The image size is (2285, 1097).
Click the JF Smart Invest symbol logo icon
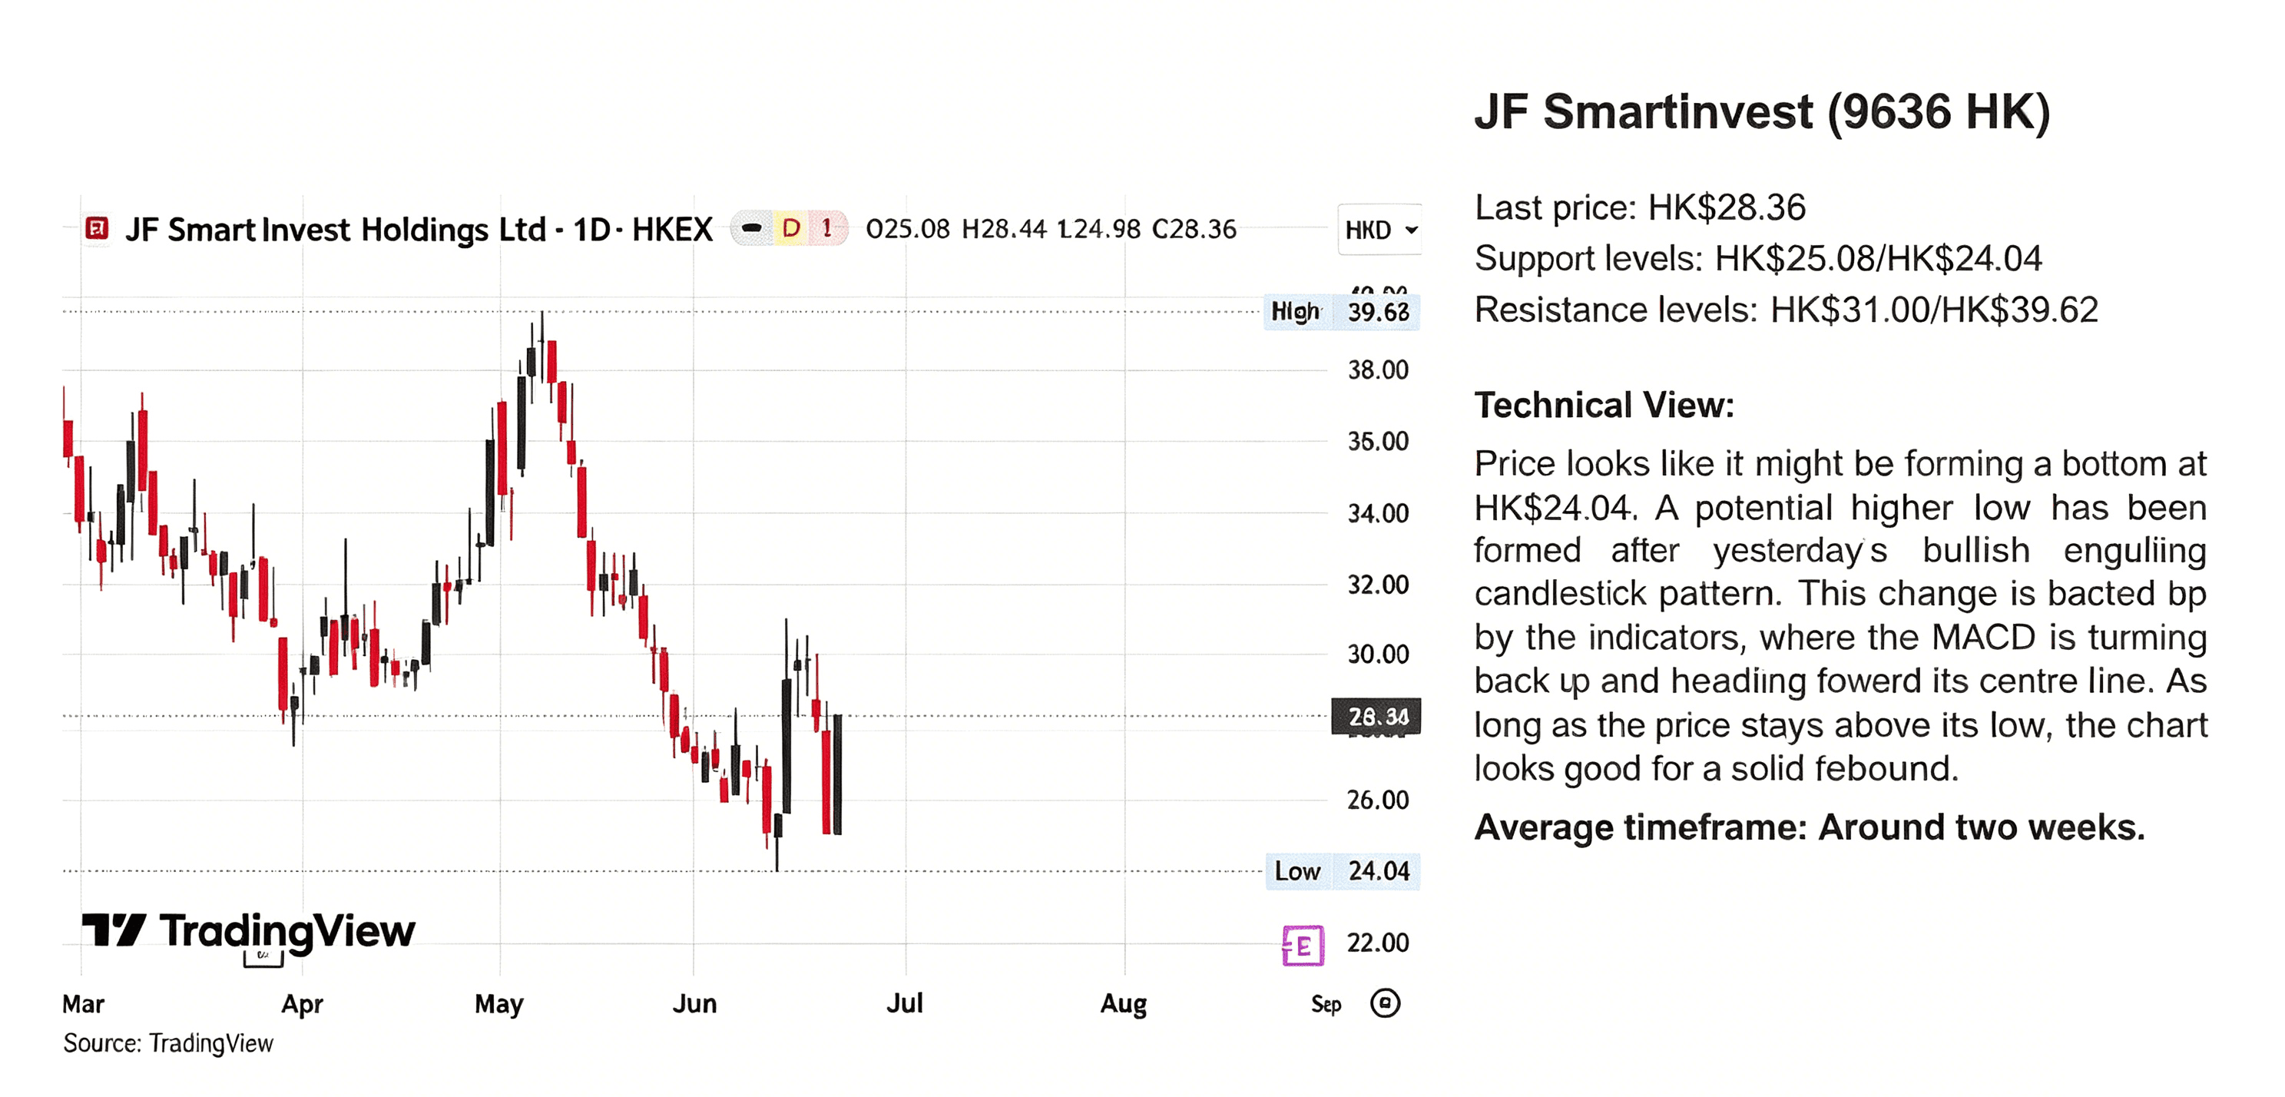coord(97,229)
